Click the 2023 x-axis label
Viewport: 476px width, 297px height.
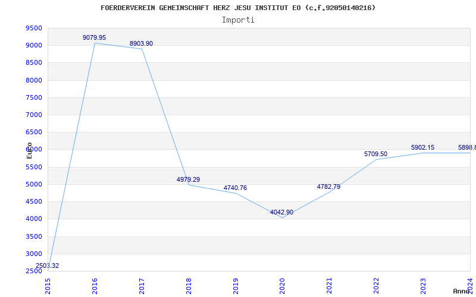click(x=423, y=286)
